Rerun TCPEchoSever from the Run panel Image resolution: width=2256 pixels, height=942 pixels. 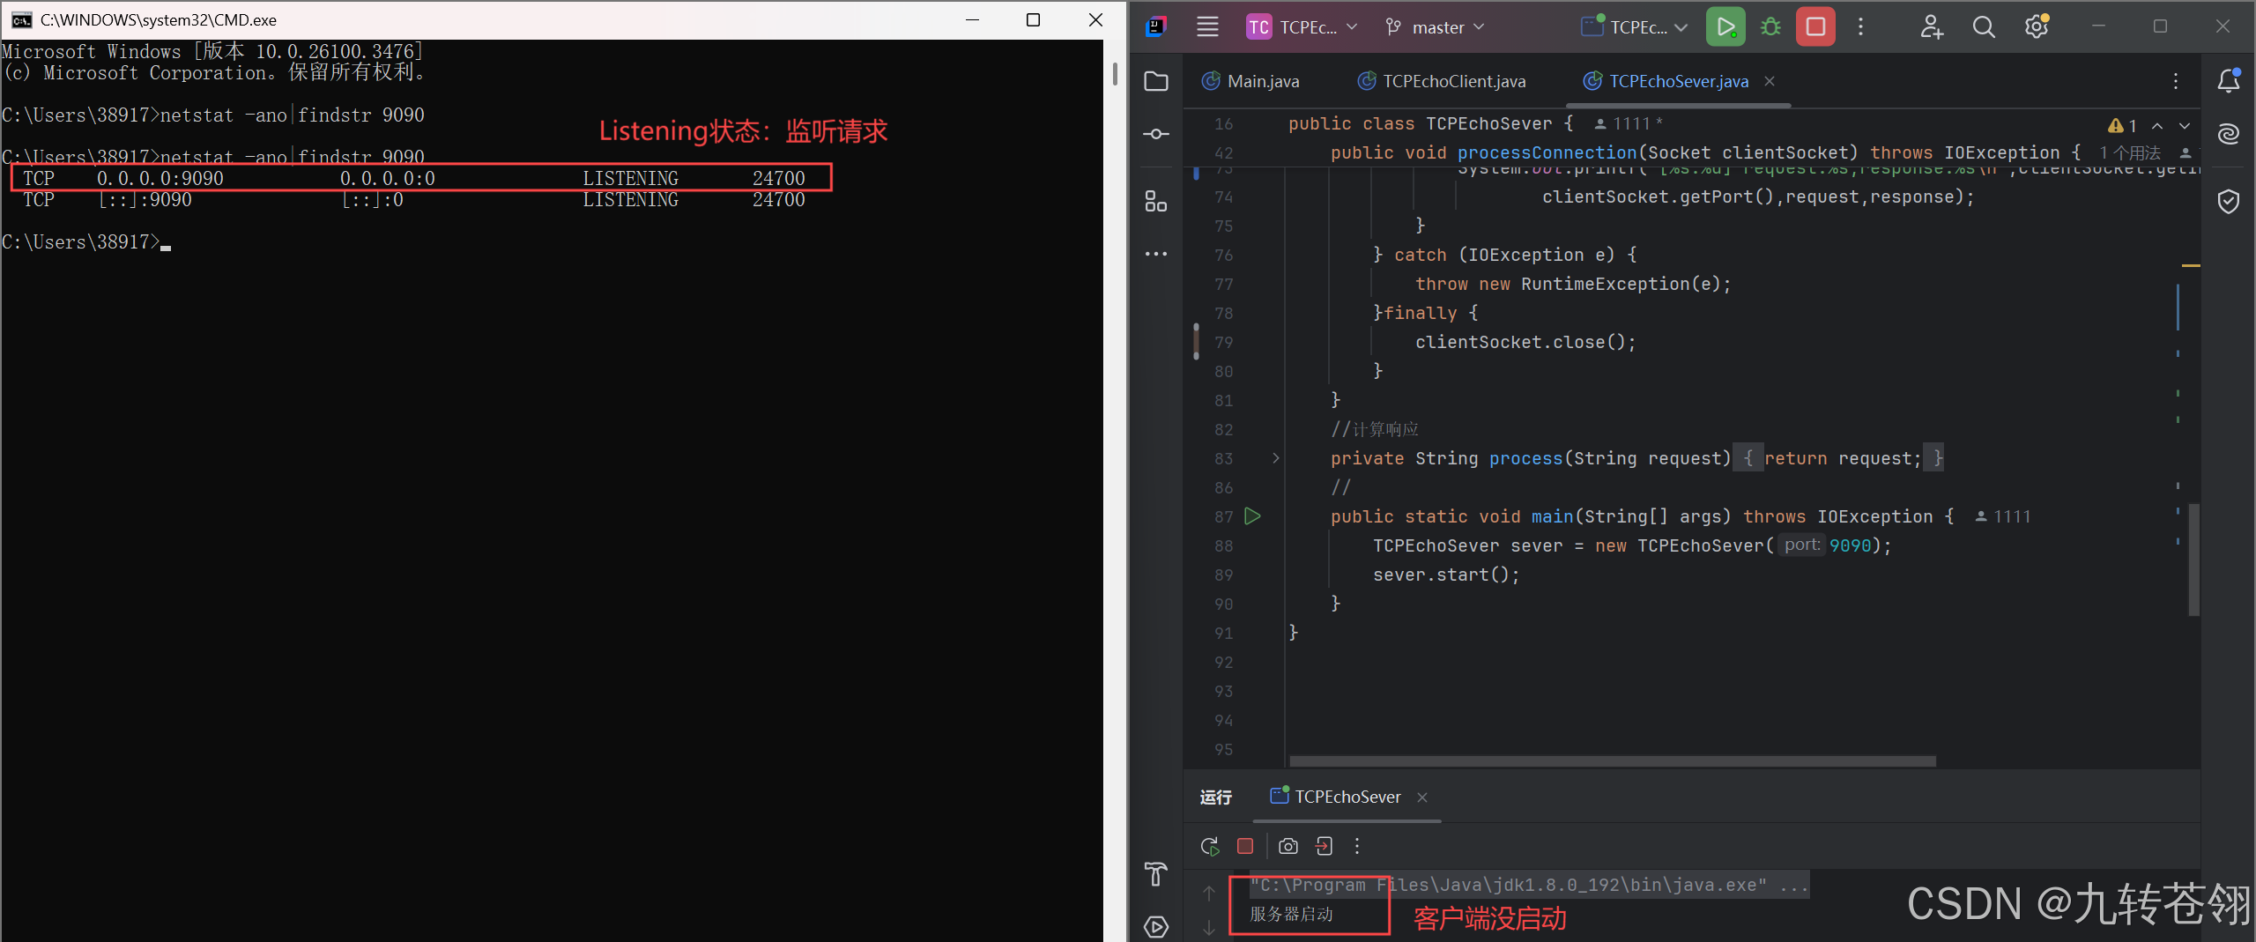1210,846
